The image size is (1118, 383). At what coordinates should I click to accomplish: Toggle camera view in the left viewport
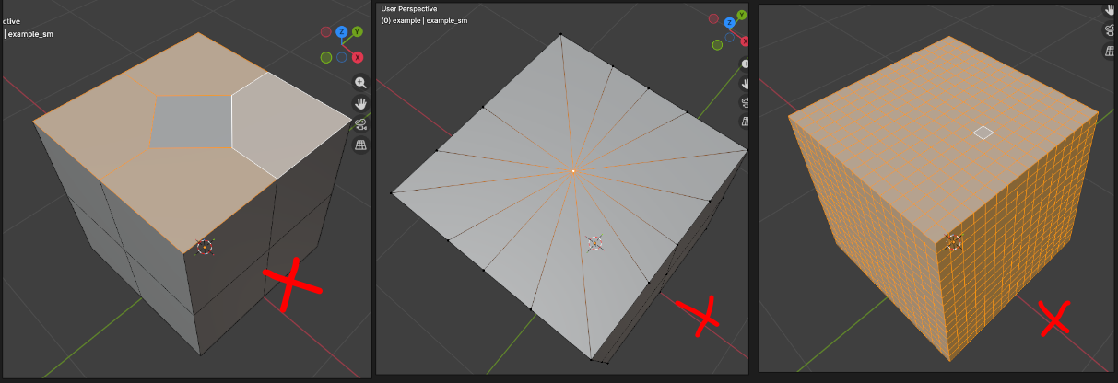pos(360,124)
